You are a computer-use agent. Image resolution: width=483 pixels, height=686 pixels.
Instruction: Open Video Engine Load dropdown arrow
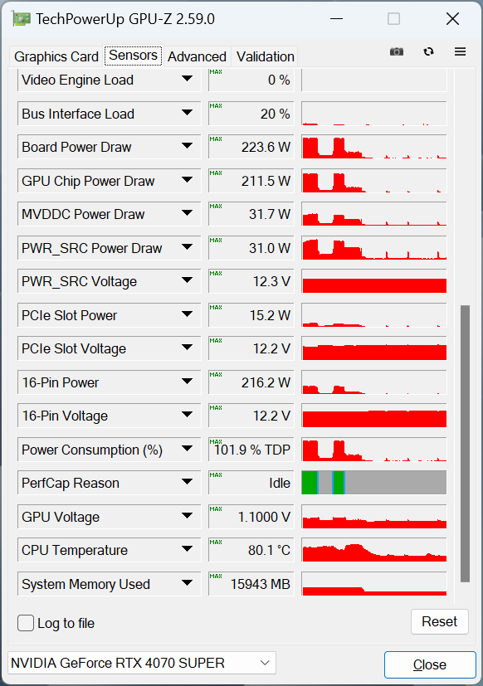pyautogui.click(x=187, y=79)
